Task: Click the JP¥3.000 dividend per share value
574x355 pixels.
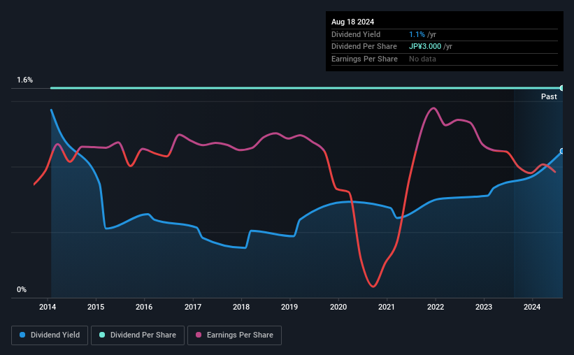Action: 425,47
